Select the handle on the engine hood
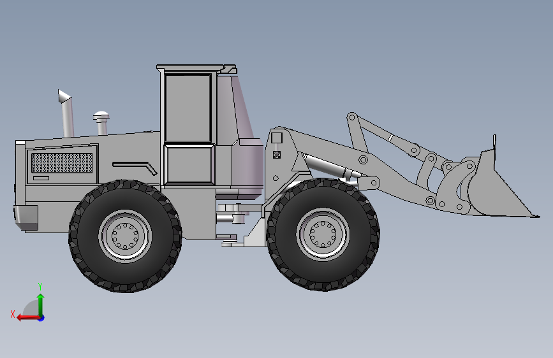553x358 pixels. point(135,168)
